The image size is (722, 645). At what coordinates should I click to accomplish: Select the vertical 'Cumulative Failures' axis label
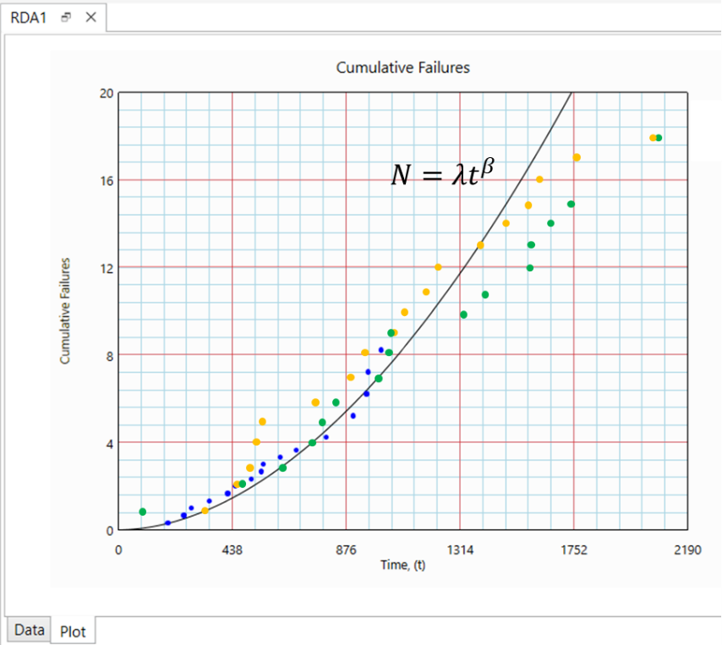click(x=65, y=311)
